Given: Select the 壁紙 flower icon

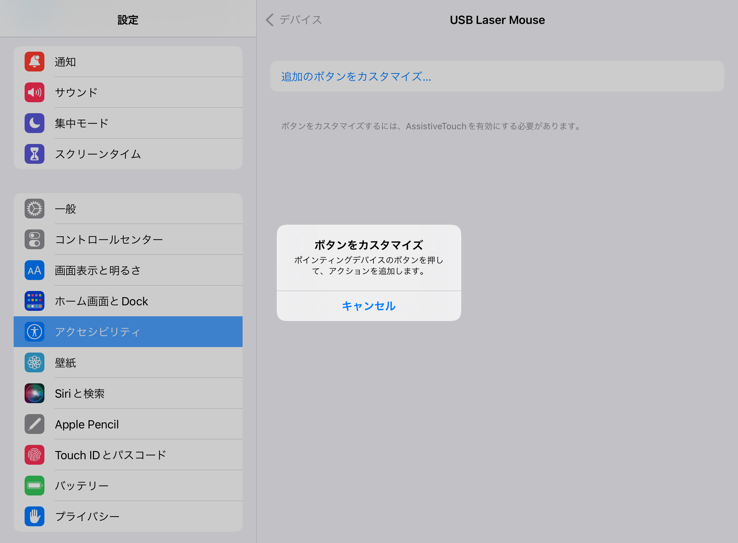Looking at the screenshot, I should click(34, 362).
